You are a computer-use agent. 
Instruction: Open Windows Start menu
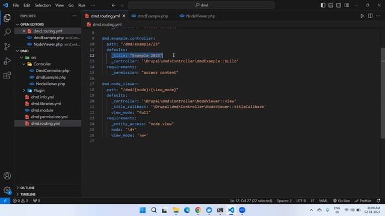[x=143, y=210]
